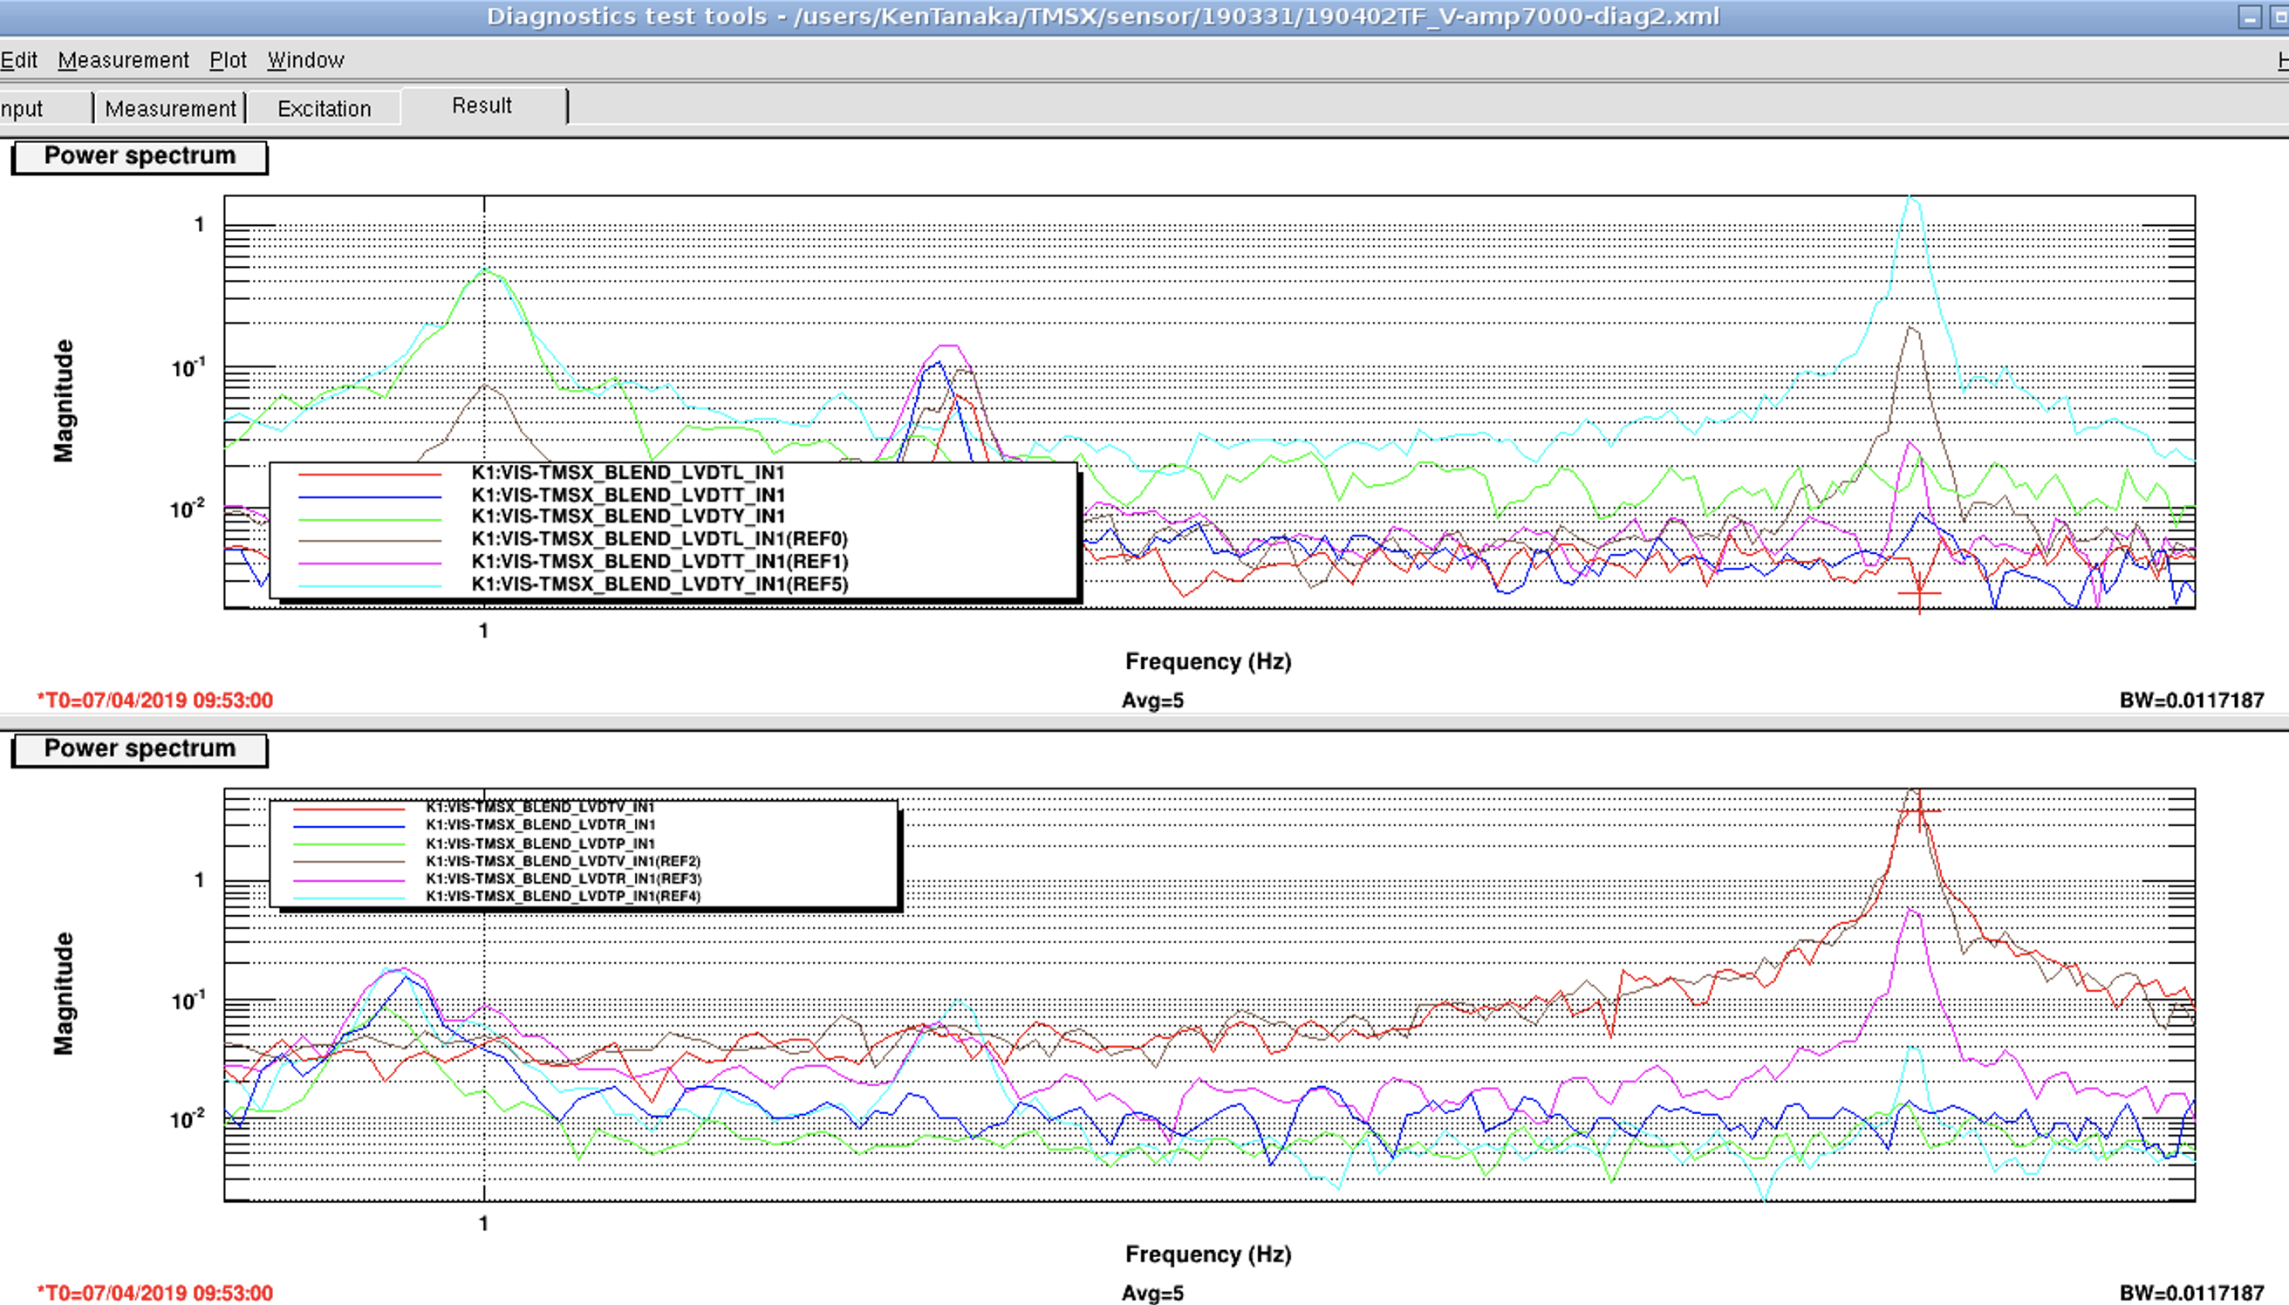2289x1305 pixels.
Task: Click red line swatch for LVDTL_IN1
Action: pos(370,474)
